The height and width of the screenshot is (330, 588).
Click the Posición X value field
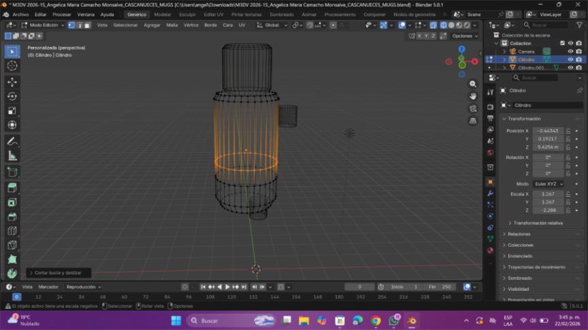(x=548, y=130)
